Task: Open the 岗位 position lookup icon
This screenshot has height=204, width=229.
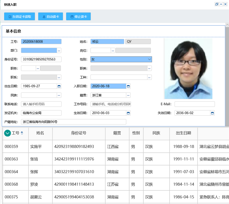Action: (x=112, y=50)
